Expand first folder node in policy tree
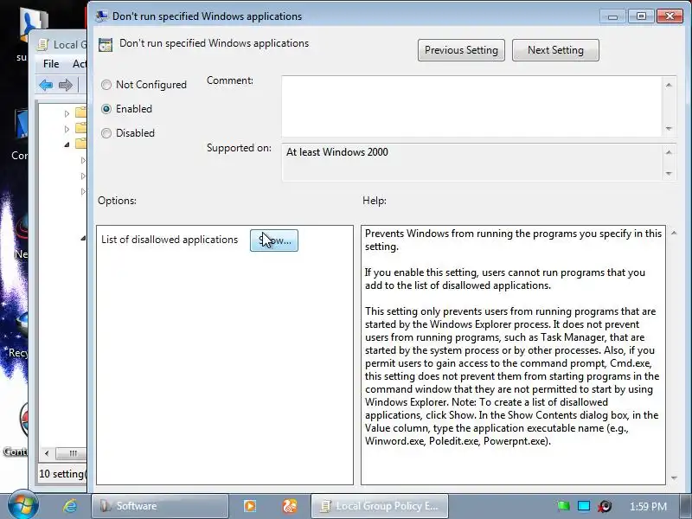The height and width of the screenshot is (519, 692). [x=67, y=114]
